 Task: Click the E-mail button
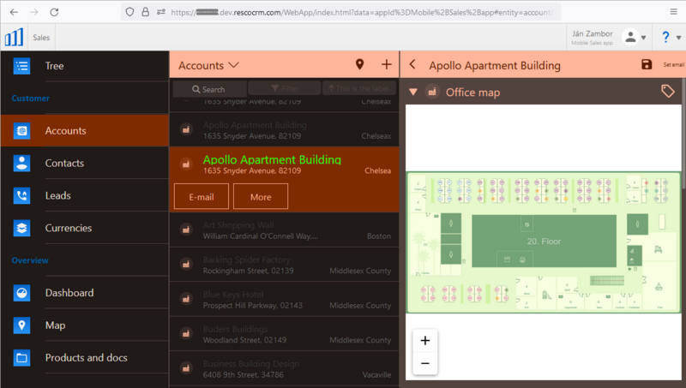click(x=202, y=197)
